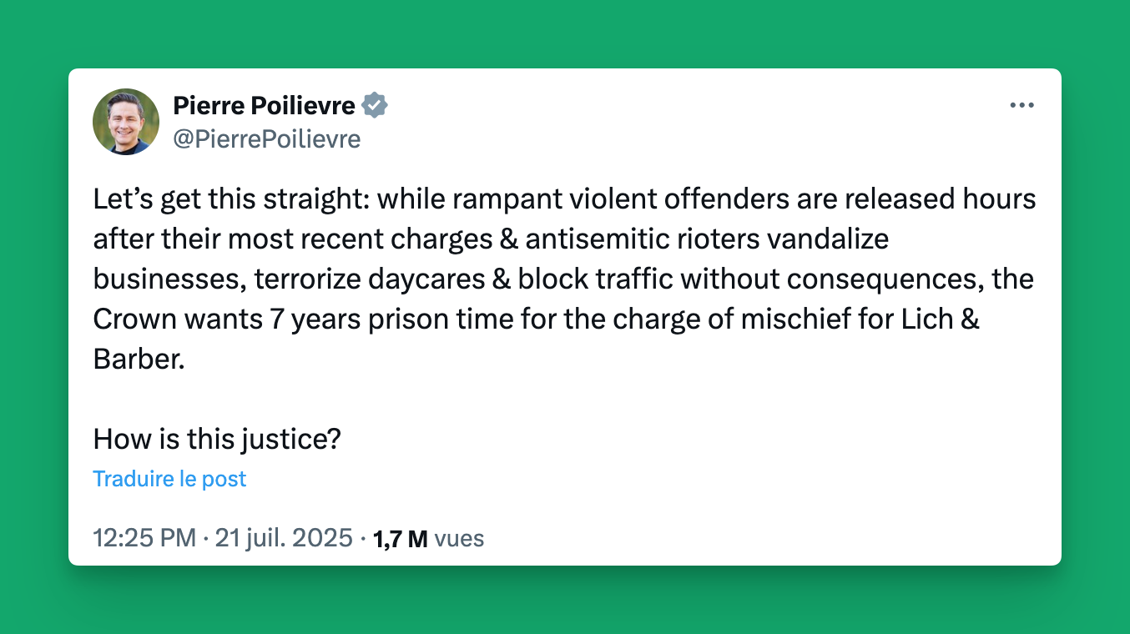1130x634 pixels.
Task: Click the phrase terrorize daycares
Action: pyautogui.click(x=368, y=279)
